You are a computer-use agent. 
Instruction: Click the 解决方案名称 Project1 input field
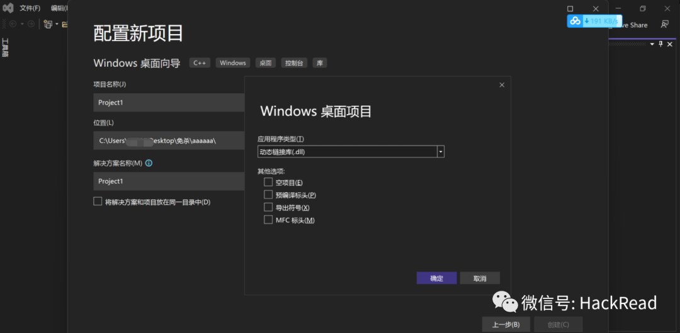169,181
